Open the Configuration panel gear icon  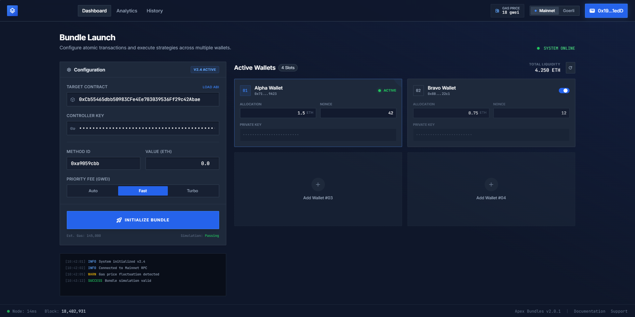(69, 69)
